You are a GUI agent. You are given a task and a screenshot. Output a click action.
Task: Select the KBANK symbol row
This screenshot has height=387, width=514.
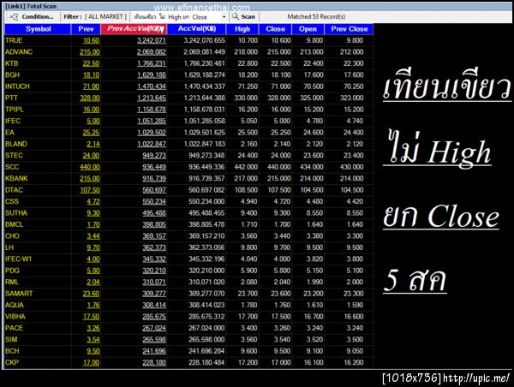pos(188,178)
